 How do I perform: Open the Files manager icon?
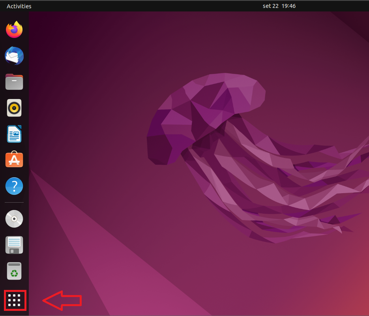tap(14, 82)
